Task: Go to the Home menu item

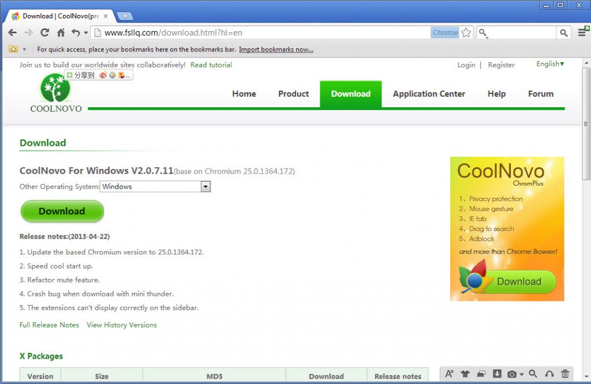Action: pyautogui.click(x=244, y=94)
